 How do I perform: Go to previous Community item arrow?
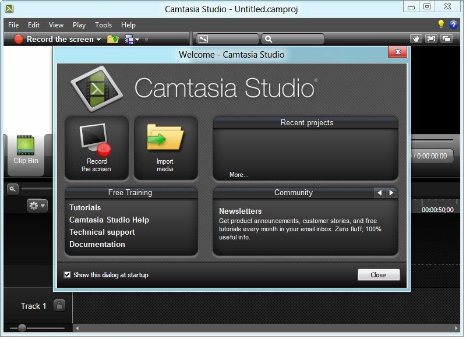380,193
